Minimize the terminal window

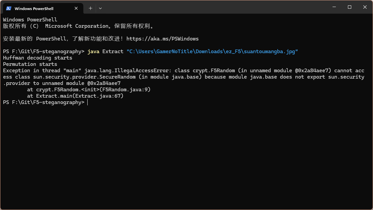click(334, 7)
